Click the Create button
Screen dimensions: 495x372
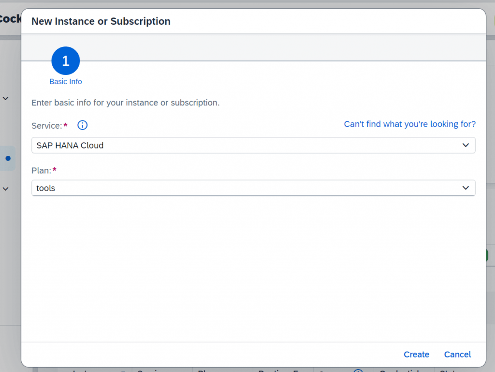(416, 354)
